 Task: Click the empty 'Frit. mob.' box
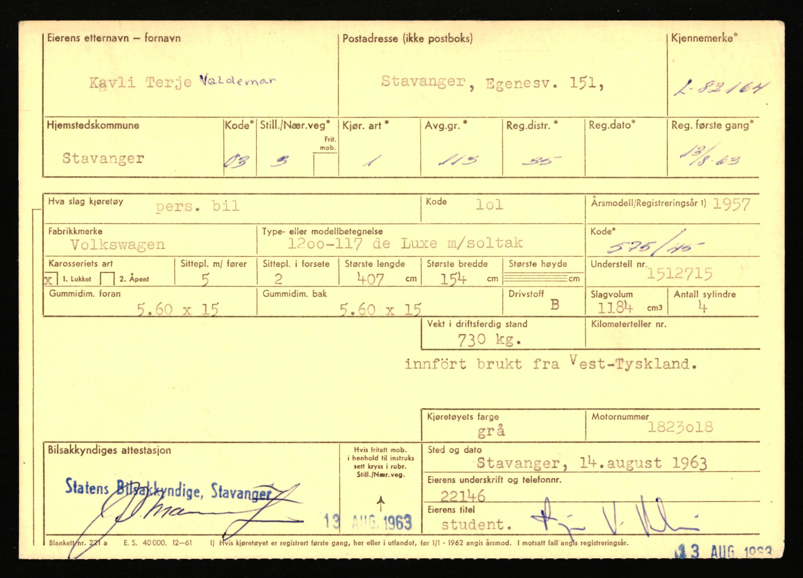[325, 164]
